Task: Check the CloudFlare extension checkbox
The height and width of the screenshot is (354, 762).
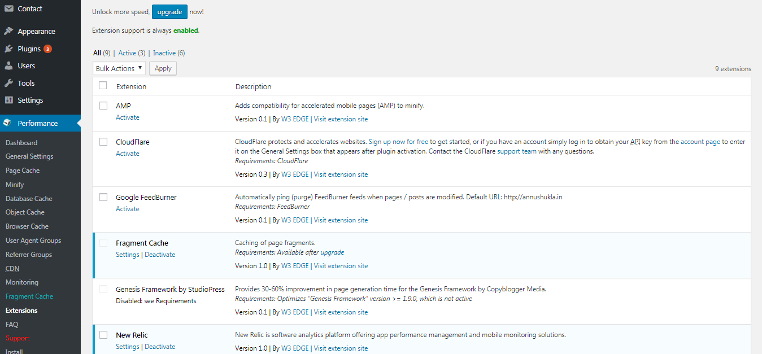Action: pos(103,142)
